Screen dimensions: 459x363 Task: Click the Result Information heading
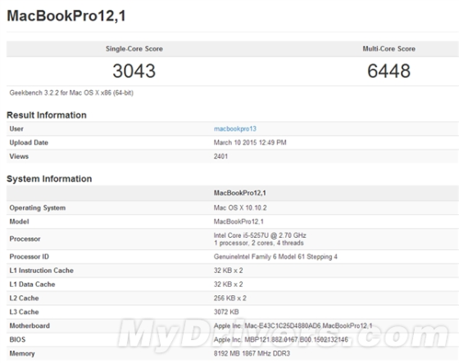pyautogui.click(x=47, y=115)
